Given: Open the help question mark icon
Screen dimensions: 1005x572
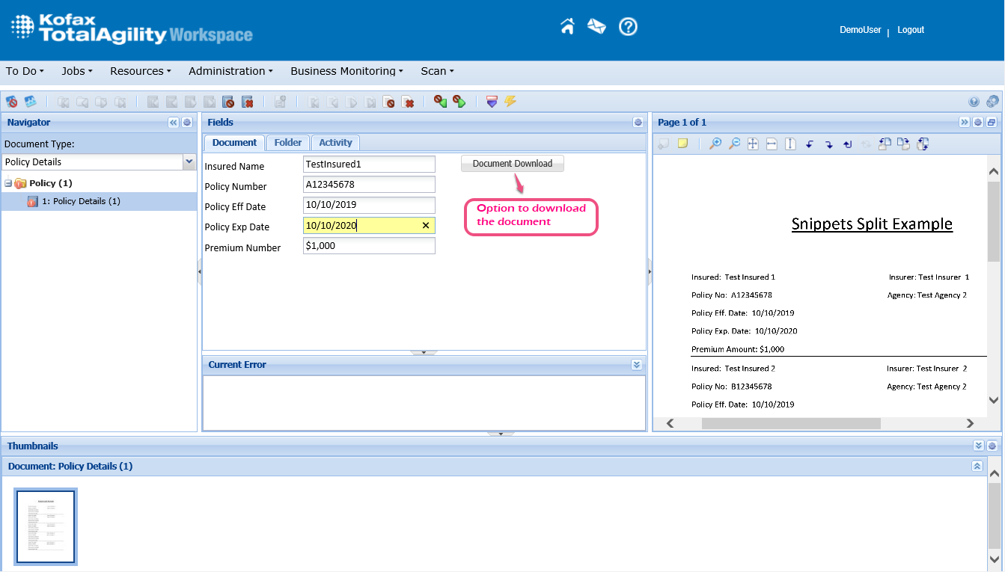Looking at the screenshot, I should pyautogui.click(x=628, y=27).
